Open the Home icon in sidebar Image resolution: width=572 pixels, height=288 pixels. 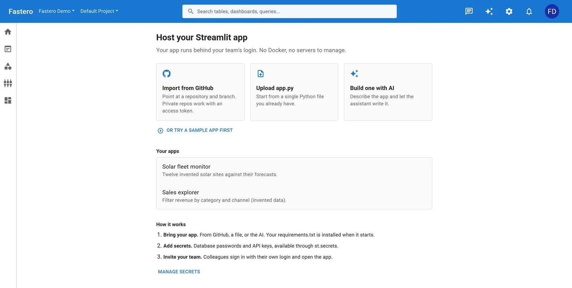point(8,32)
